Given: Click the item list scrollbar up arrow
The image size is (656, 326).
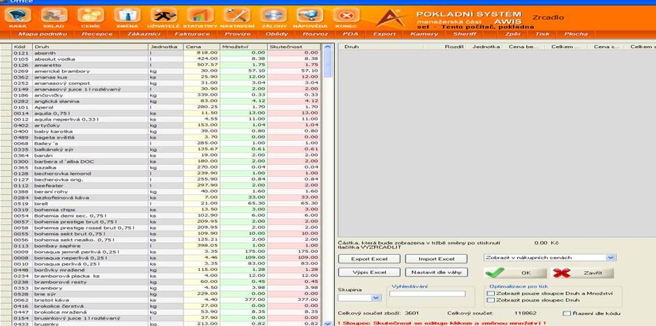Looking at the screenshot, I should (x=328, y=47).
